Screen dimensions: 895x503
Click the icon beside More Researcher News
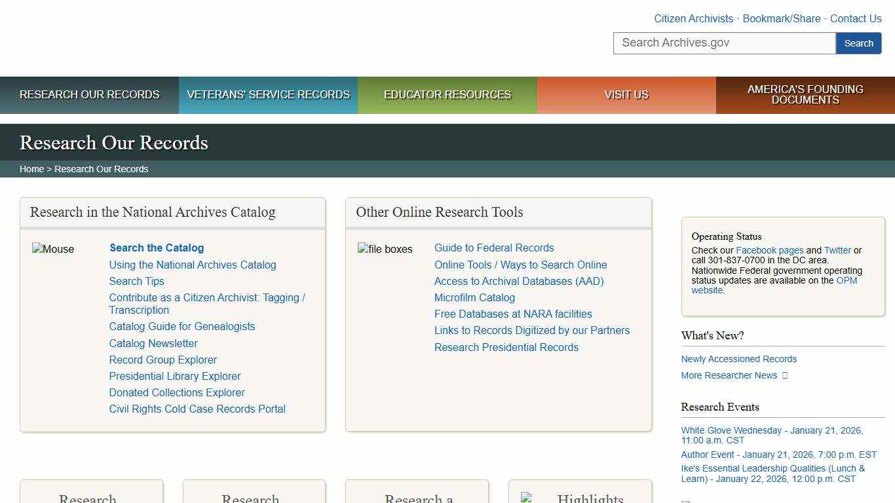784,375
